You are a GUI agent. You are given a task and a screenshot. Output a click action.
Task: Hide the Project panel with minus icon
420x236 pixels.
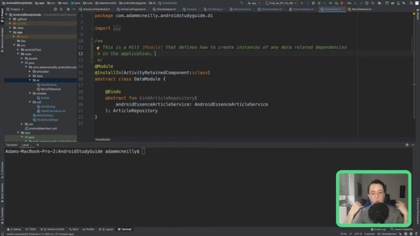[x=74, y=9]
